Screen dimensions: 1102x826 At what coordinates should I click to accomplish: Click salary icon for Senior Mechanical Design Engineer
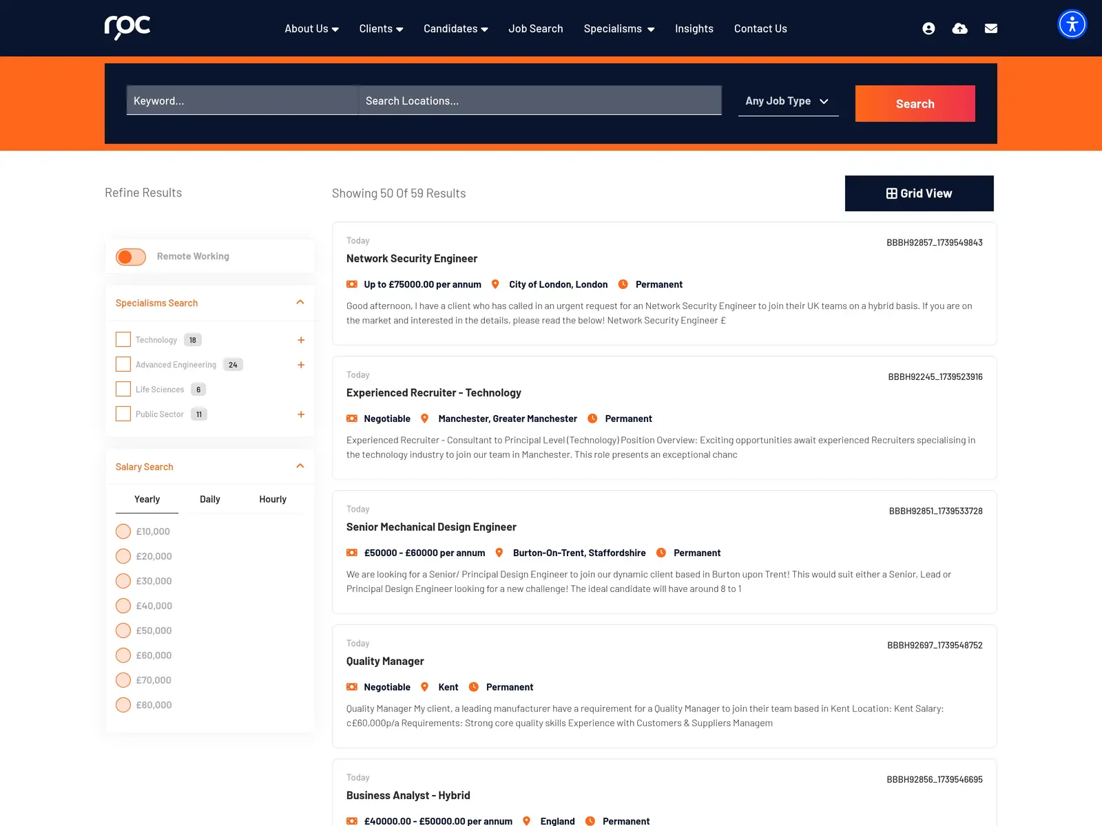click(352, 553)
